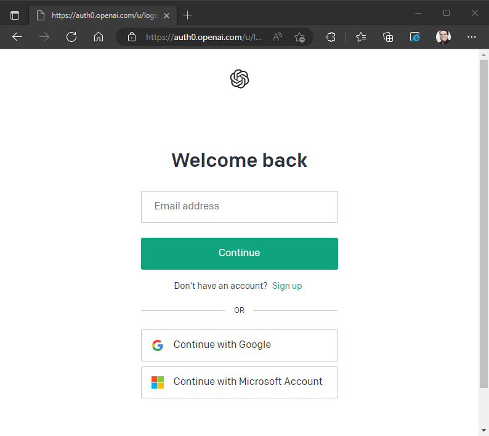The width and height of the screenshot is (489, 436).
Task: Focus the Email address field
Action: 239,206
